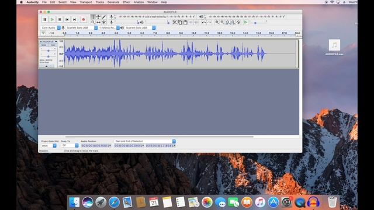
Task: Start playback with the green Play button
Action: coord(52,19)
